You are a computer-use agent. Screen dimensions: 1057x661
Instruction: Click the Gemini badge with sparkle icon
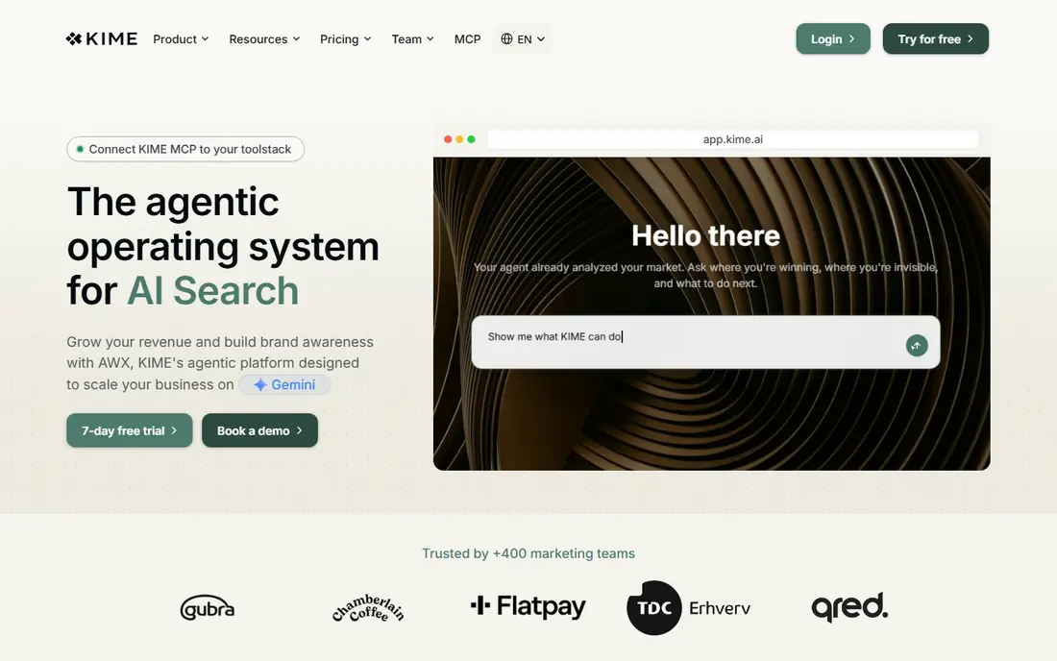(284, 384)
